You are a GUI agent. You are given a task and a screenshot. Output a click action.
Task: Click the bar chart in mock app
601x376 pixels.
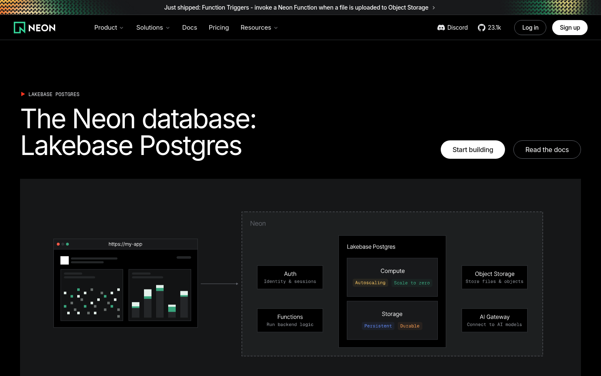[x=160, y=295]
